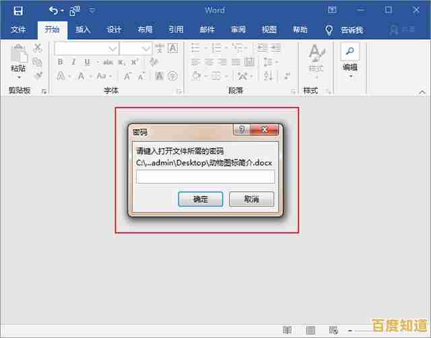The image size is (431, 338).
Task: Open the File (文件) menu
Action: pyautogui.click(x=18, y=30)
